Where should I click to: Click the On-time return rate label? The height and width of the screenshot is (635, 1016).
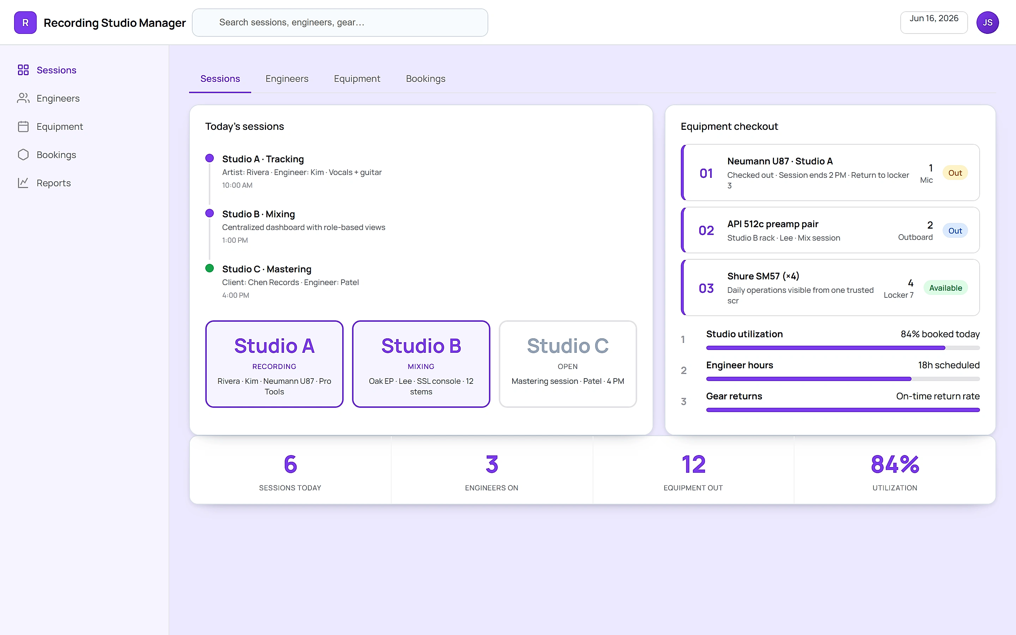[x=937, y=396]
